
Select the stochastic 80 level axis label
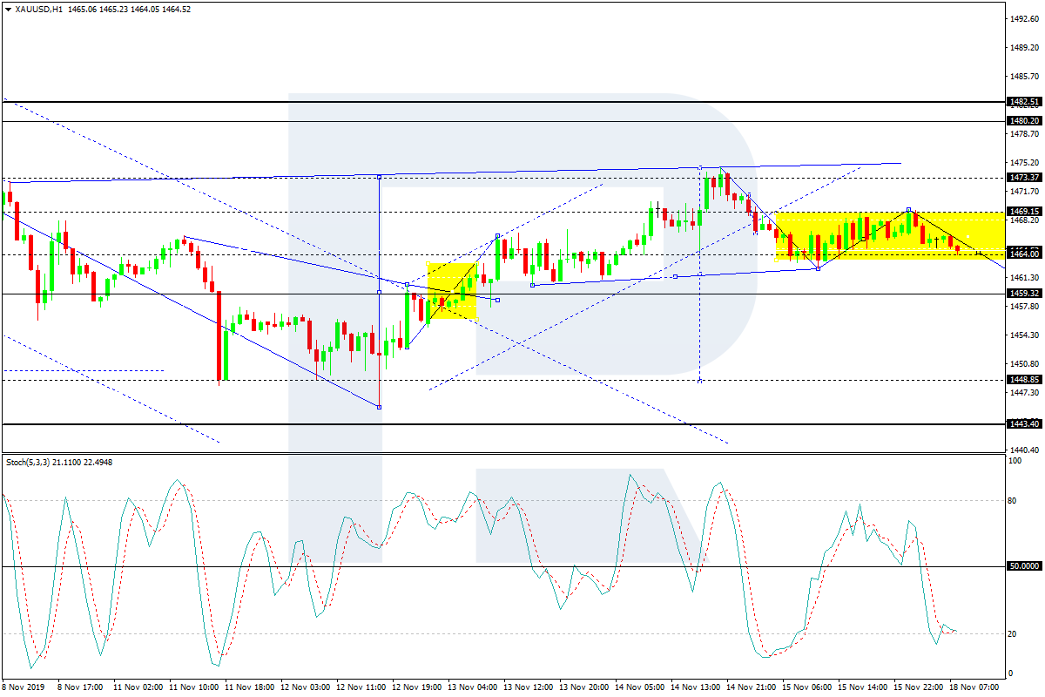(1013, 500)
